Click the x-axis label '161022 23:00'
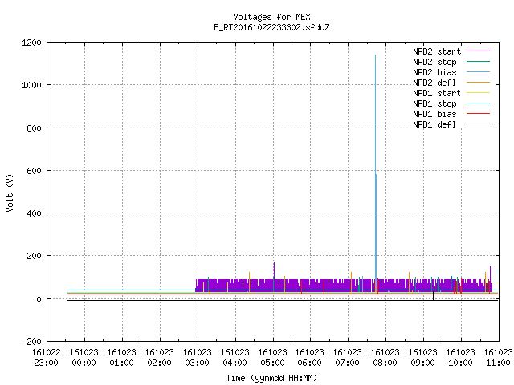This screenshot has height=385, width=514. 47,358
